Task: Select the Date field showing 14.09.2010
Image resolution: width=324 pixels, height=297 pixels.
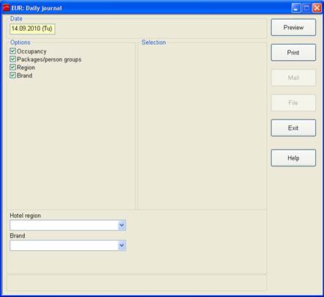Action: 32,29
